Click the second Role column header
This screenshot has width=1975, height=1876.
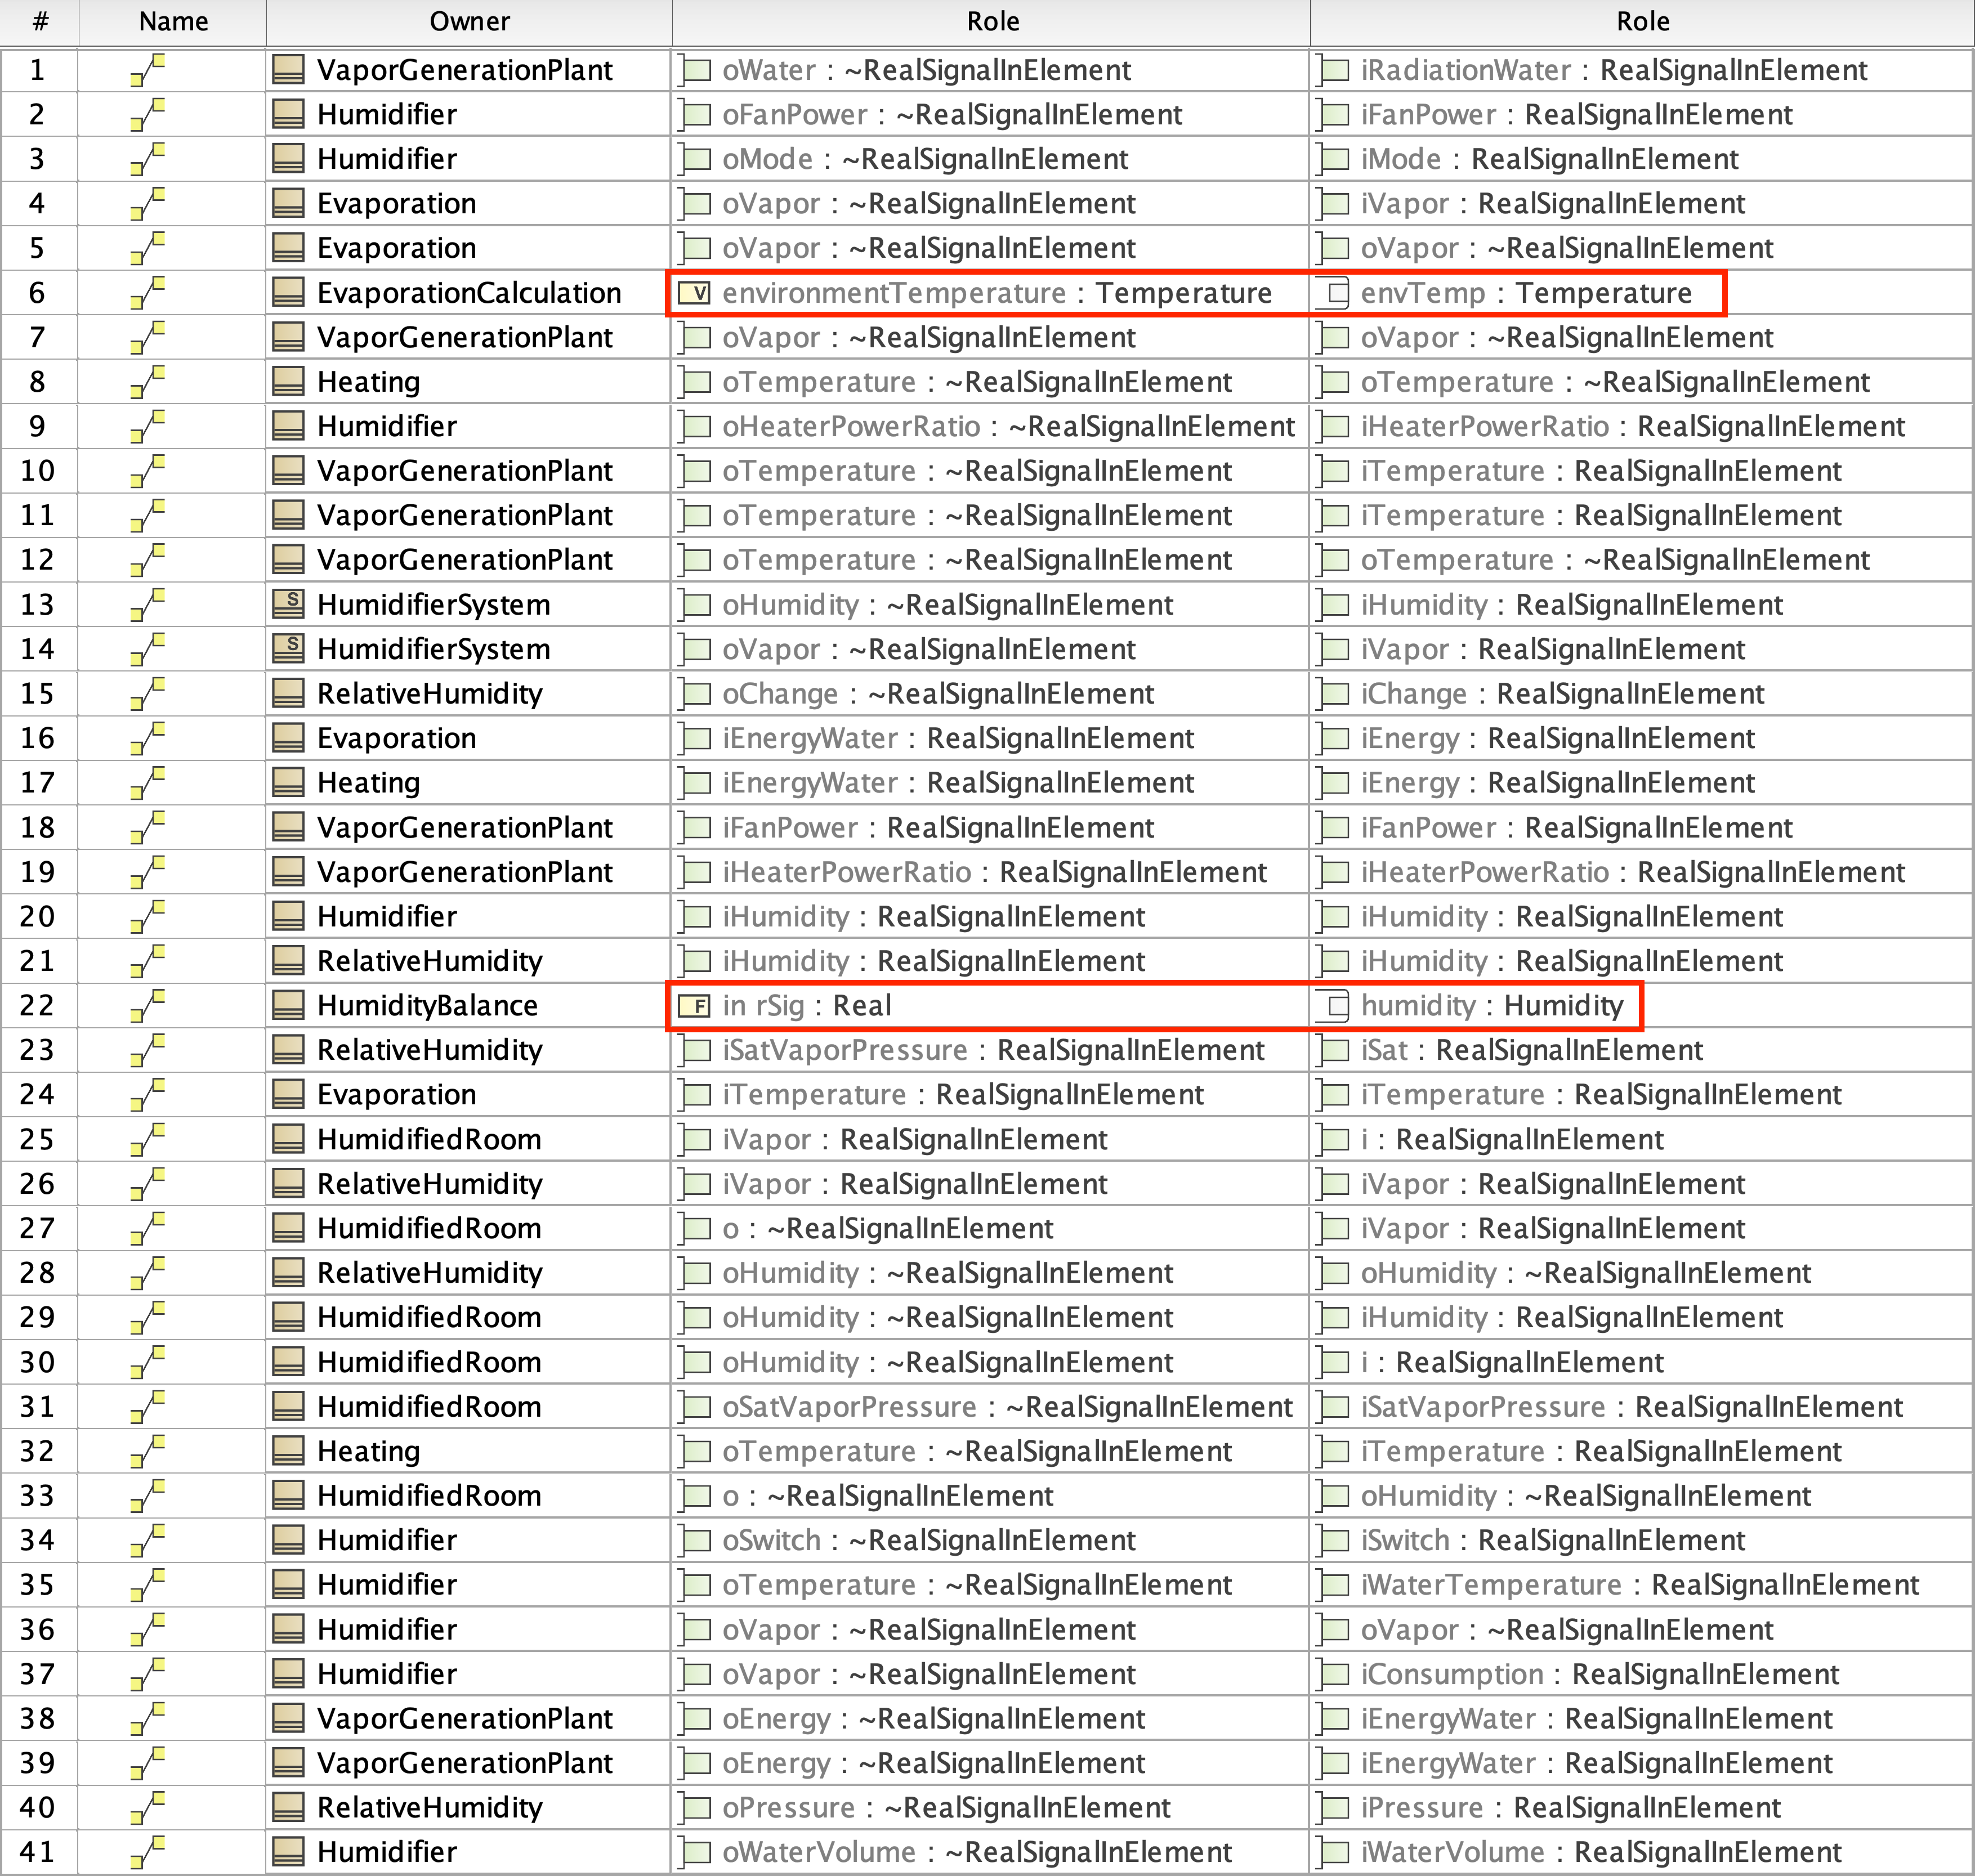coord(1642,21)
